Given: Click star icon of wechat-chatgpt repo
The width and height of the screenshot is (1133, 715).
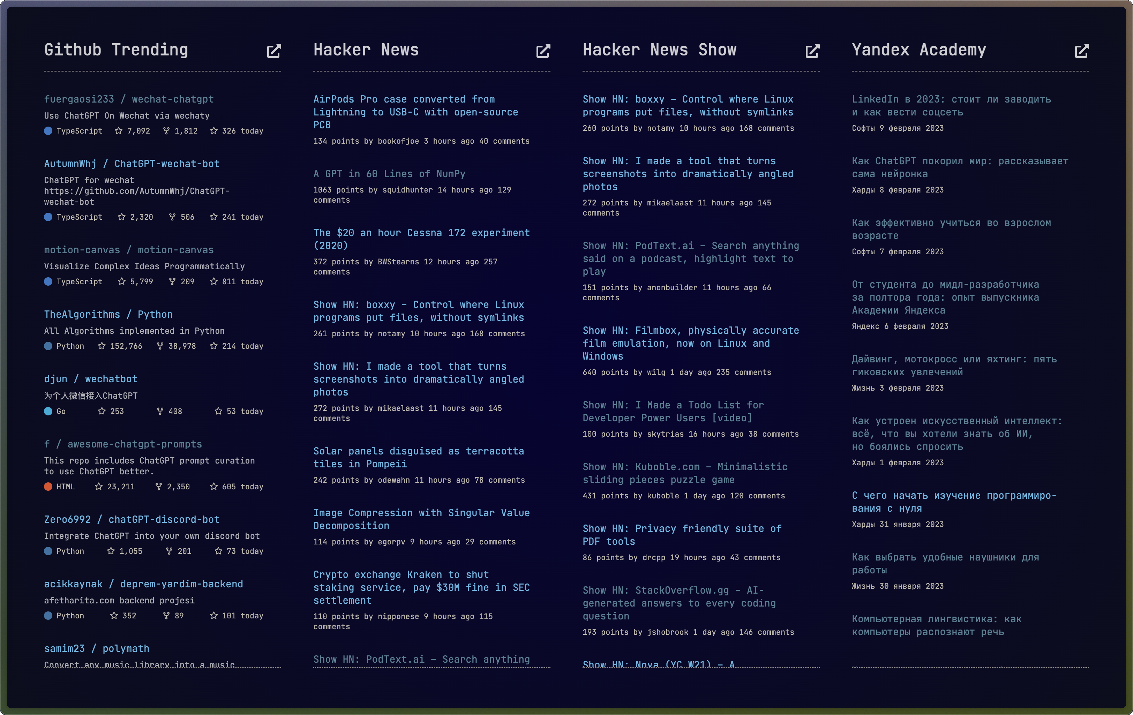Looking at the screenshot, I should point(119,131).
